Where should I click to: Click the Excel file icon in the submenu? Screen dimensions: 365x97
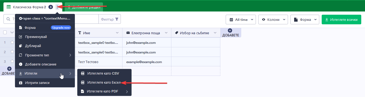(83, 83)
